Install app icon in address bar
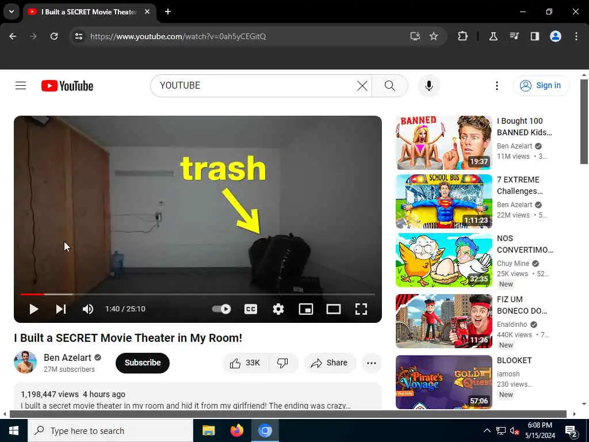 [415, 36]
